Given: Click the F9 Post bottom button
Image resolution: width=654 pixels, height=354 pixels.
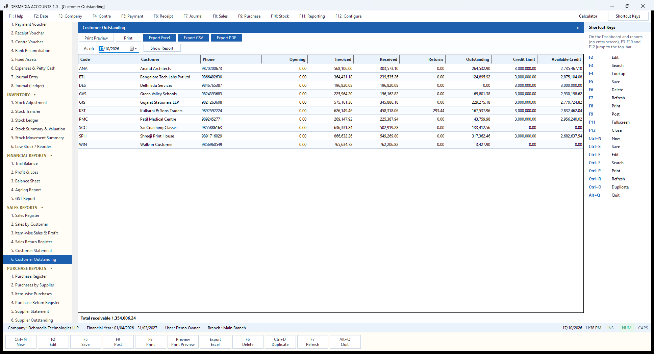Looking at the screenshot, I should 118,342.
